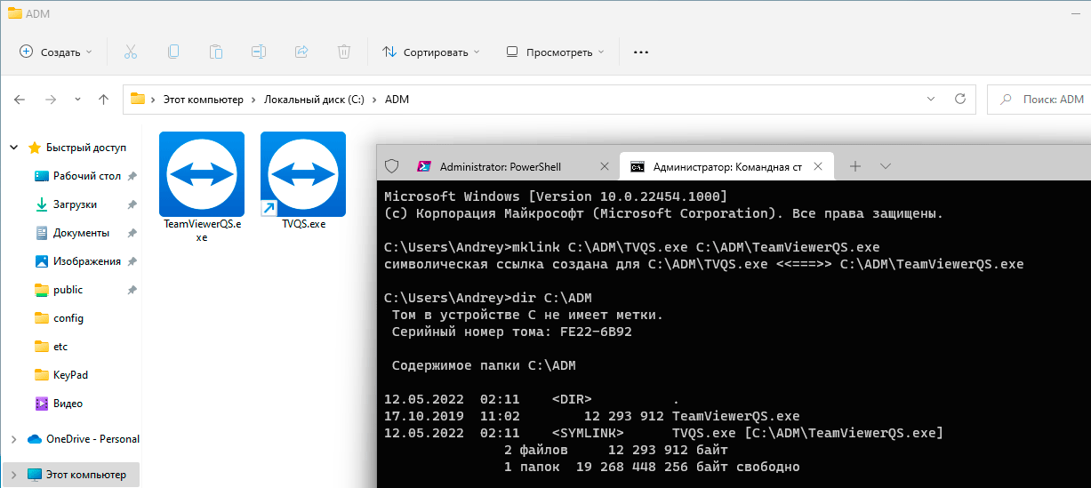Select the public folder in sidebar
This screenshot has height=488, width=1091.
(68, 290)
